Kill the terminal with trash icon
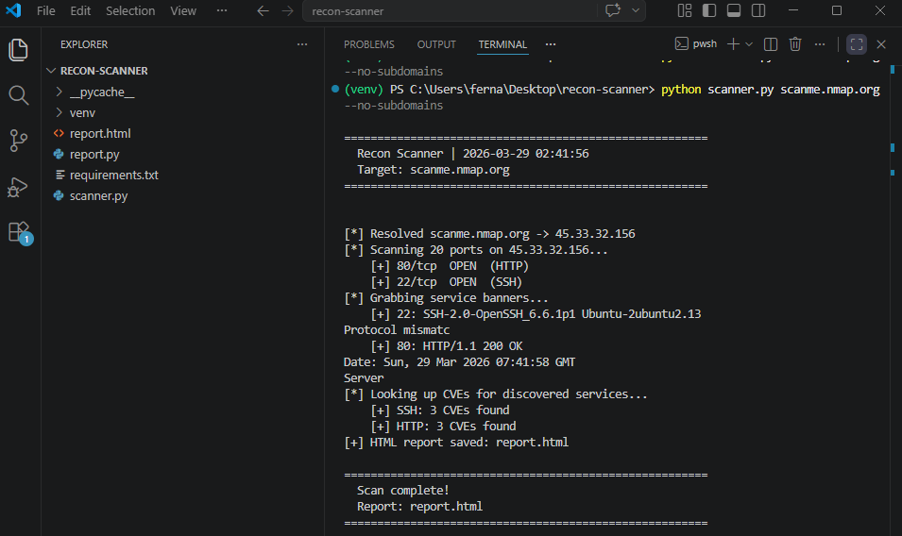The width and height of the screenshot is (902, 536). click(x=795, y=44)
